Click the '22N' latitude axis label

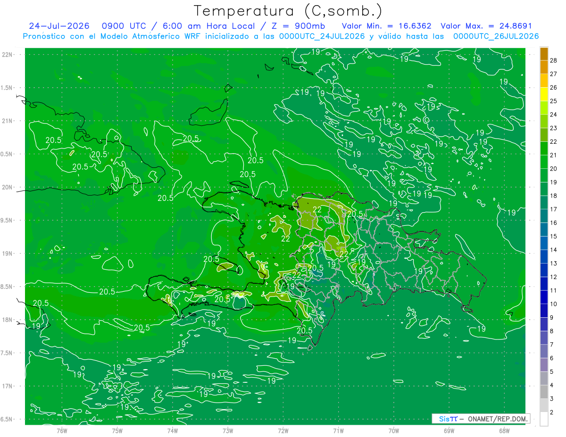click(8, 54)
